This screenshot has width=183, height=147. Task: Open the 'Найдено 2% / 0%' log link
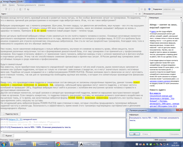point(15,119)
